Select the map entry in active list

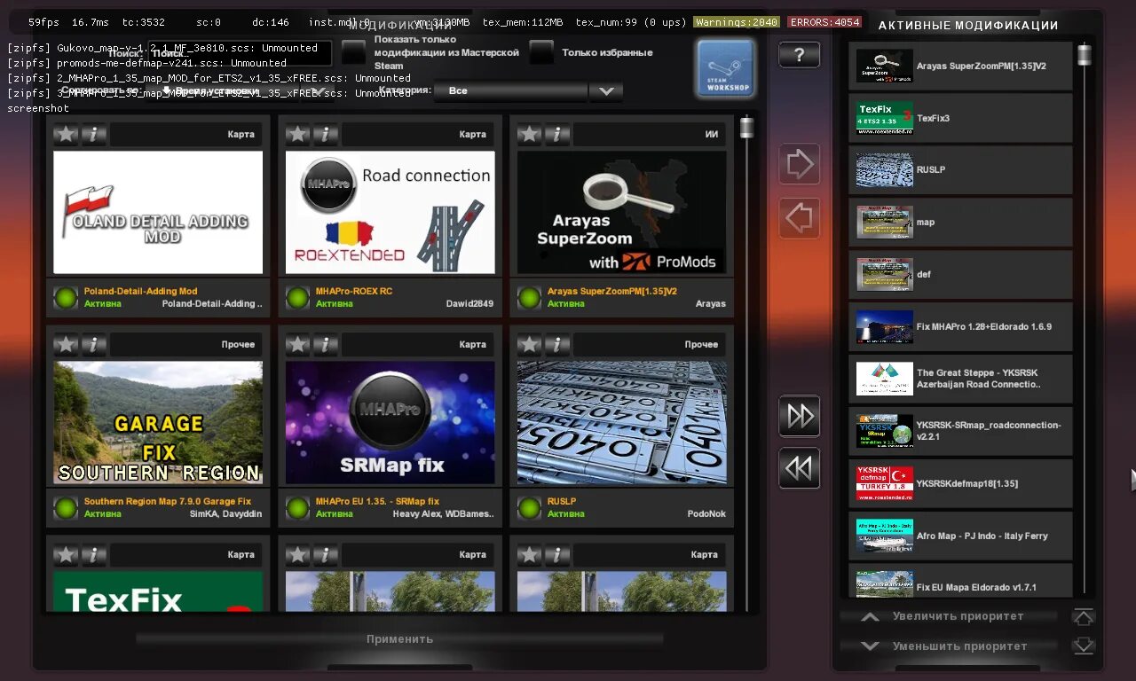960,223
